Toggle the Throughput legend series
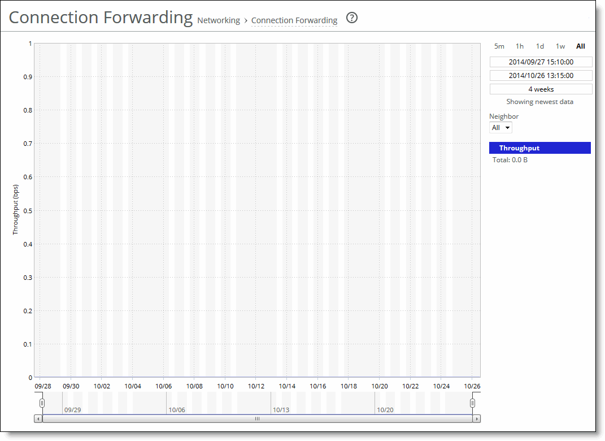 pos(539,148)
